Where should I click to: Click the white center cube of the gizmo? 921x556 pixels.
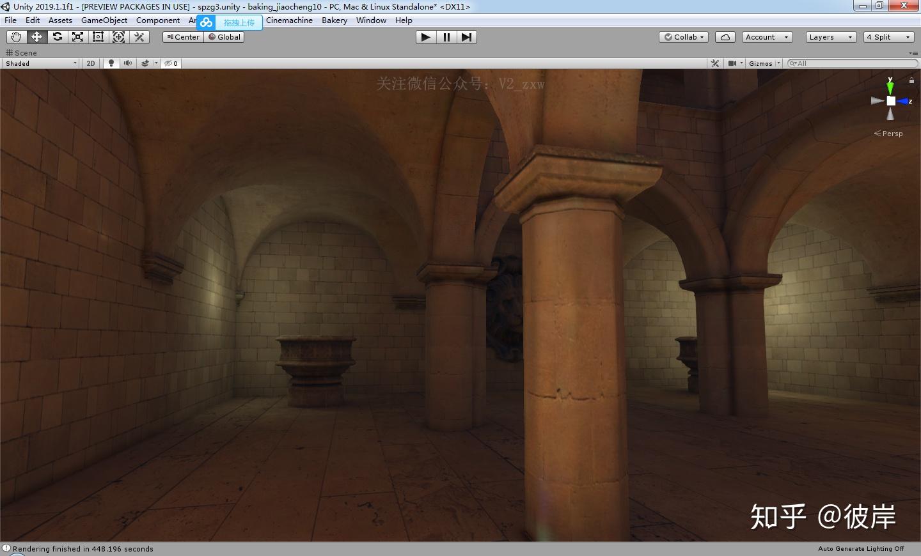point(891,101)
